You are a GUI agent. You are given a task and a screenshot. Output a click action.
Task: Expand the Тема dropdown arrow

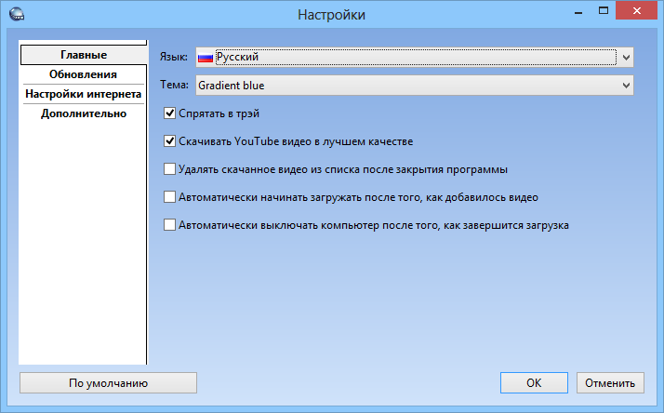[x=626, y=86]
